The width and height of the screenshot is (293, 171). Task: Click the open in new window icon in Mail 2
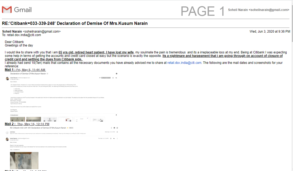(x=117, y=128)
